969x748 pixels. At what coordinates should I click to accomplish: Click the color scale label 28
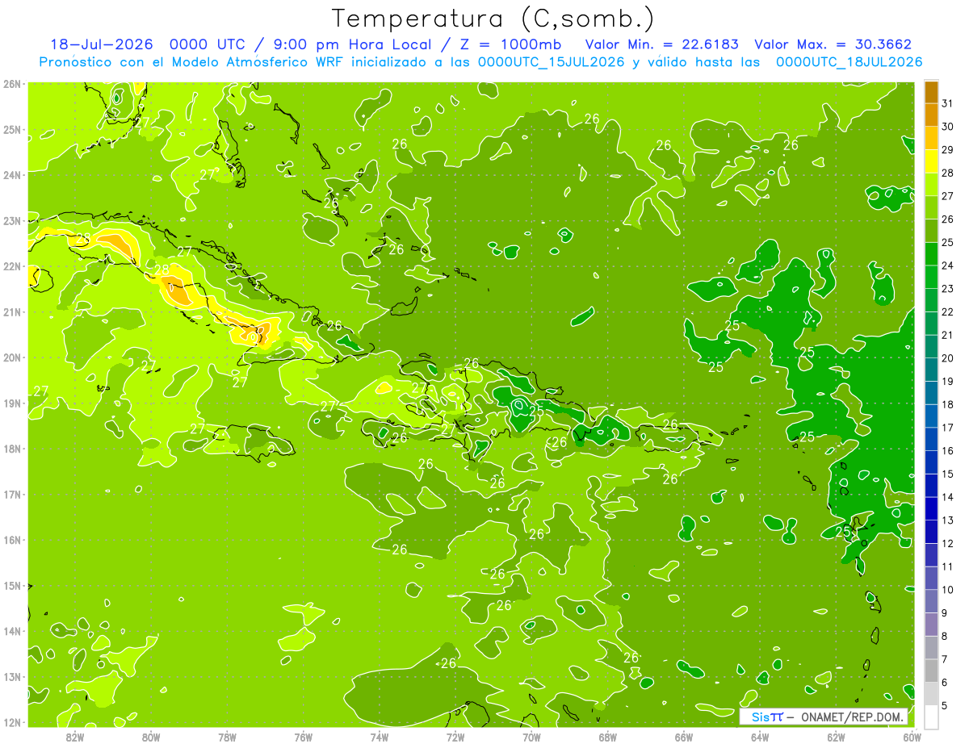pyautogui.click(x=948, y=173)
